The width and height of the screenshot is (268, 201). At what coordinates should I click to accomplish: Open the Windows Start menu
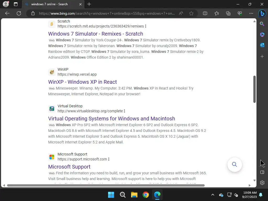pos(111,195)
